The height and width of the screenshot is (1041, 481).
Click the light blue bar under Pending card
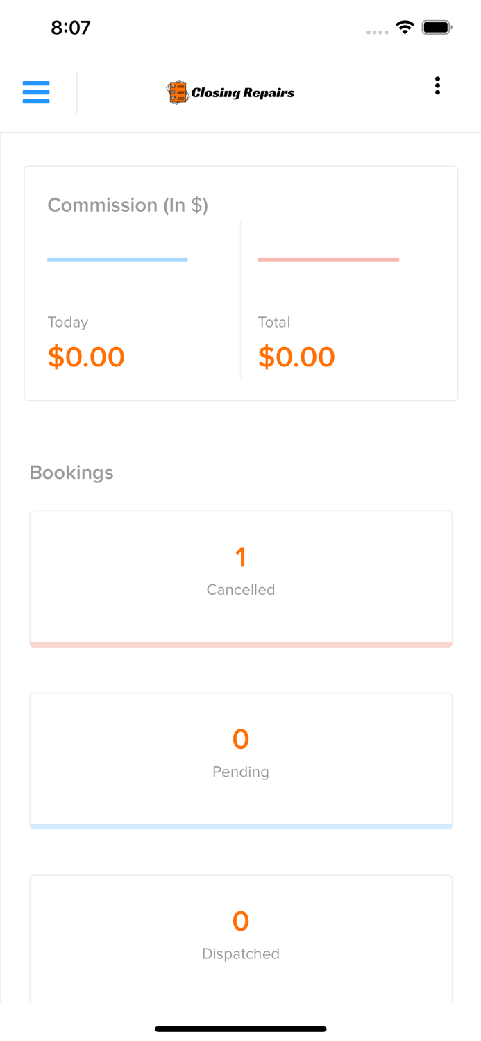[x=241, y=827]
